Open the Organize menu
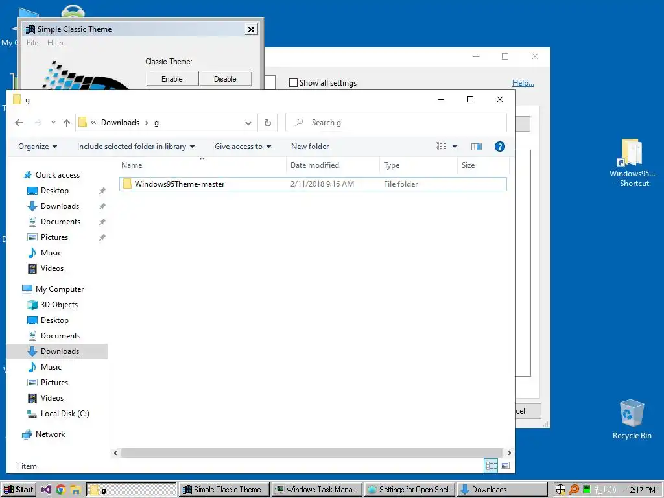The height and width of the screenshot is (498, 664). tap(38, 147)
